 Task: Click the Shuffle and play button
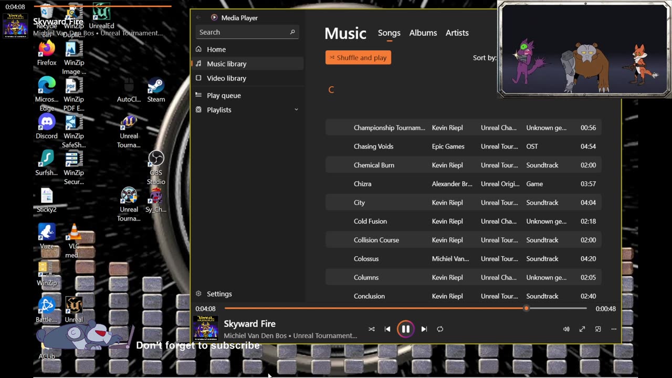pos(358,58)
